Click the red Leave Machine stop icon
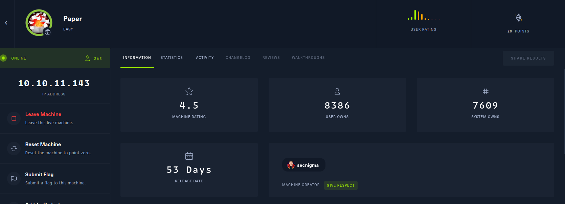The height and width of the screenshot is (204, 565). pyautogui.click(x=14, y=118)
